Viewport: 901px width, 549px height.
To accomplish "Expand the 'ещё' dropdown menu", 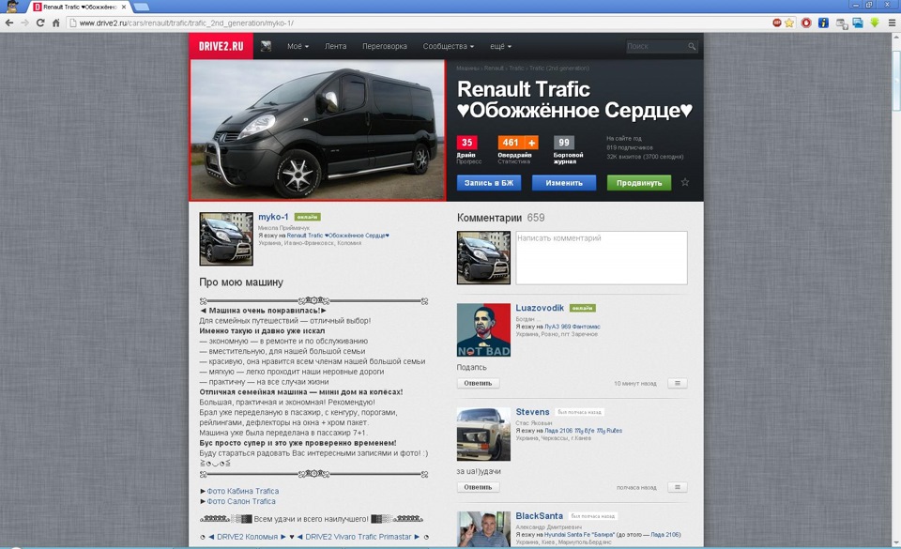I will click(x=500, y=46).
